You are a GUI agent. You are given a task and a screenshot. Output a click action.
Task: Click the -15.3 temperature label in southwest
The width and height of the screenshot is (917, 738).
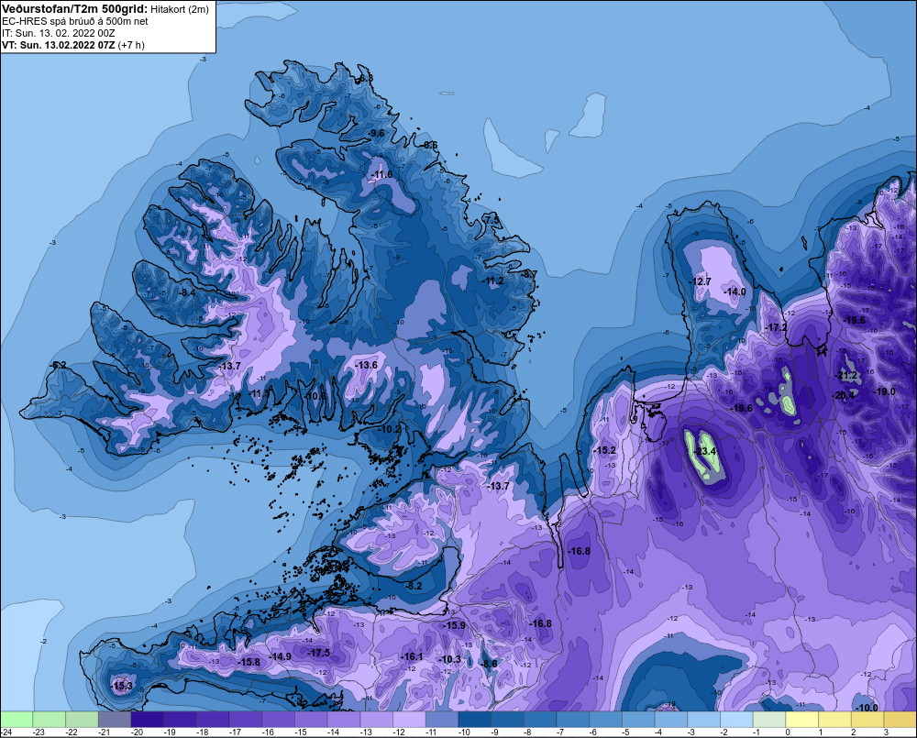[122, 686]
